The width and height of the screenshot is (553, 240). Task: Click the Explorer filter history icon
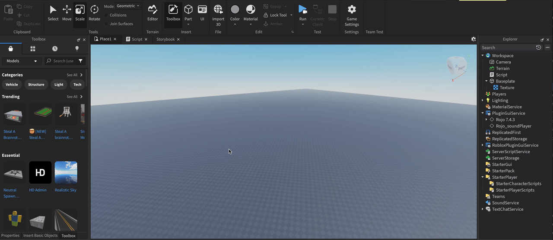538,47
